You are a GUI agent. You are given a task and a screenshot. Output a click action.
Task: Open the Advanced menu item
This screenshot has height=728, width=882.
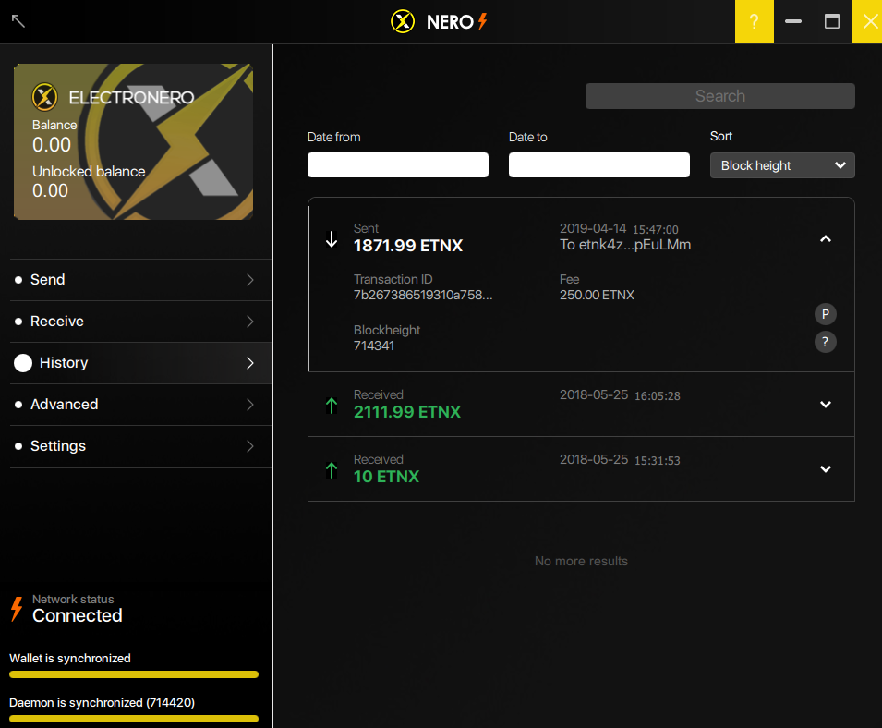click(141, 405)
